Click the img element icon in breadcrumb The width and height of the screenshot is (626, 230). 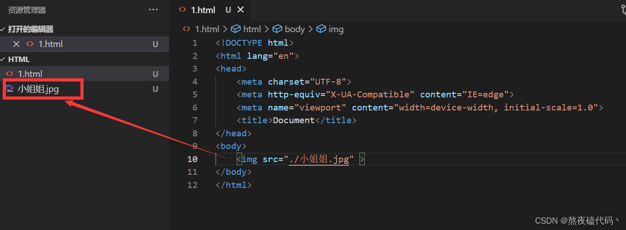click(x=321, y=29)
